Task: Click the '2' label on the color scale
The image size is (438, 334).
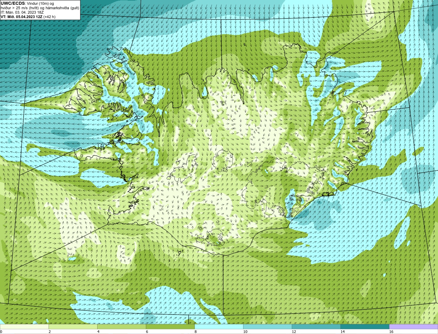Action: tap(50, 332)
